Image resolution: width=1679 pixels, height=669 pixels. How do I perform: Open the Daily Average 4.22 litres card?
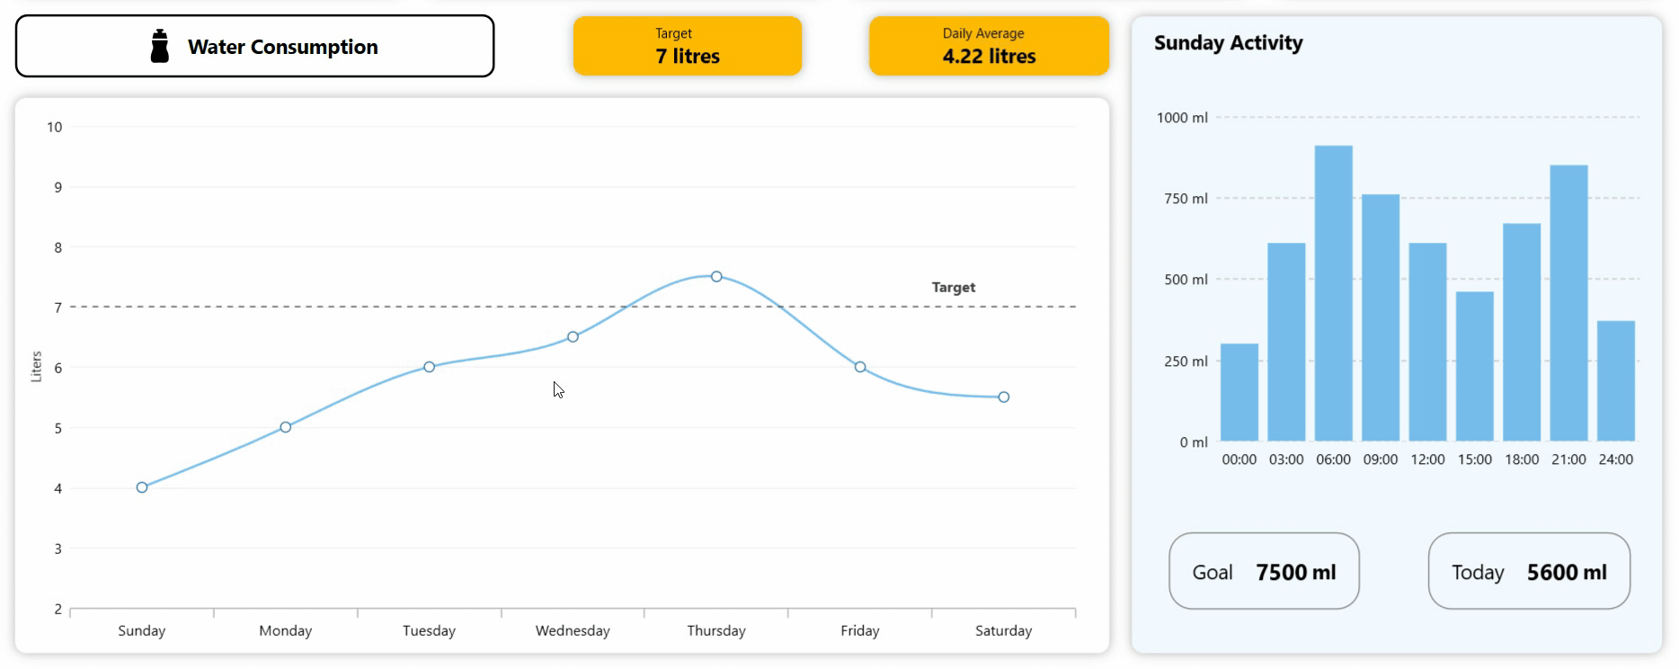(988, 45)
